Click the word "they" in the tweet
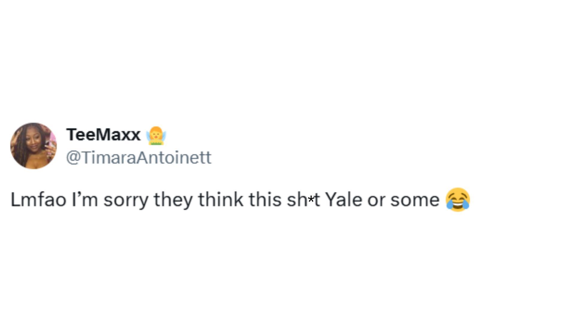 tap(173, 200)
